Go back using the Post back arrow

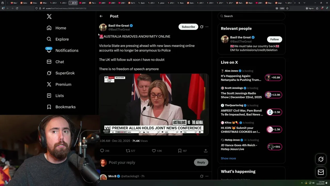click(x=101, y=16)
